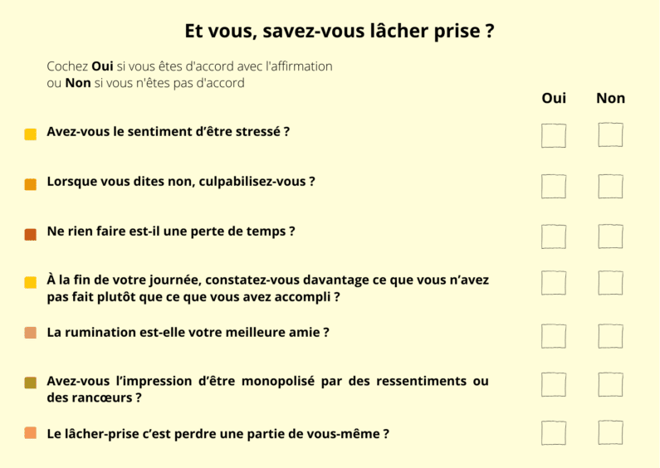
Task: Select Non for 'Ne rien faire' question
Action: (610, 236)
